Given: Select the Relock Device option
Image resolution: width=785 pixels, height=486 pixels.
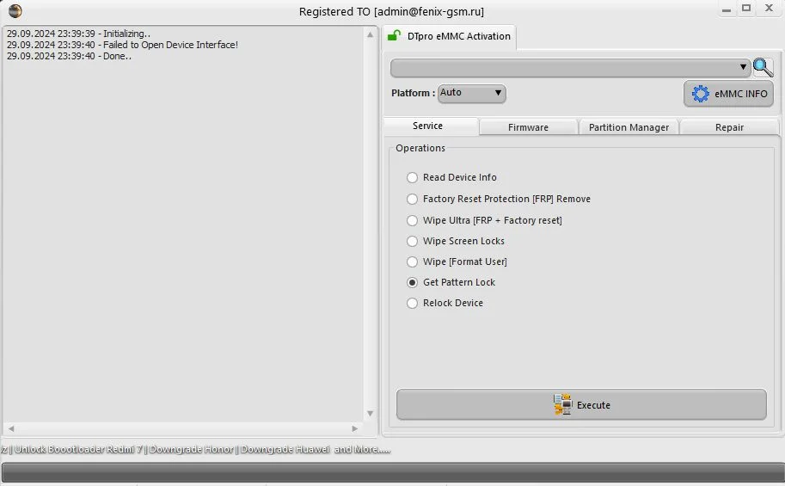Looking at the screenshot, I should pos(445,303).
